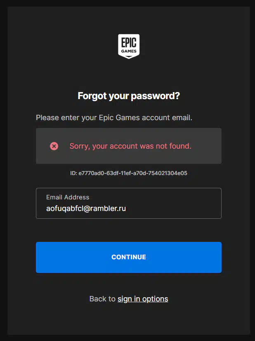The width and height of the screenshot is (255, 341).
Task: Open the sign in options link
Action: pyautogui.click(x=143, y=299)
